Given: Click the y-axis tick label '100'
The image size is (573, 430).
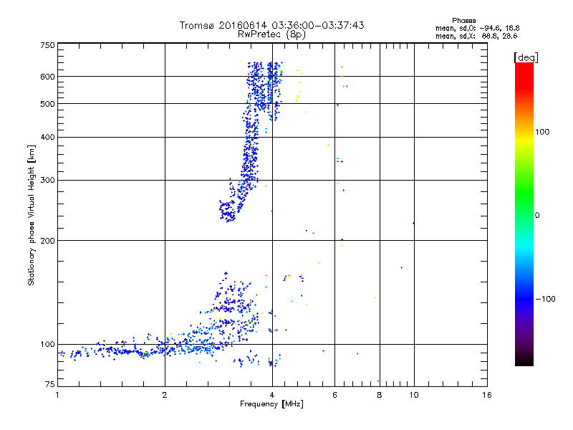Looking at the screenshot, I should click(x=47, y=344).
